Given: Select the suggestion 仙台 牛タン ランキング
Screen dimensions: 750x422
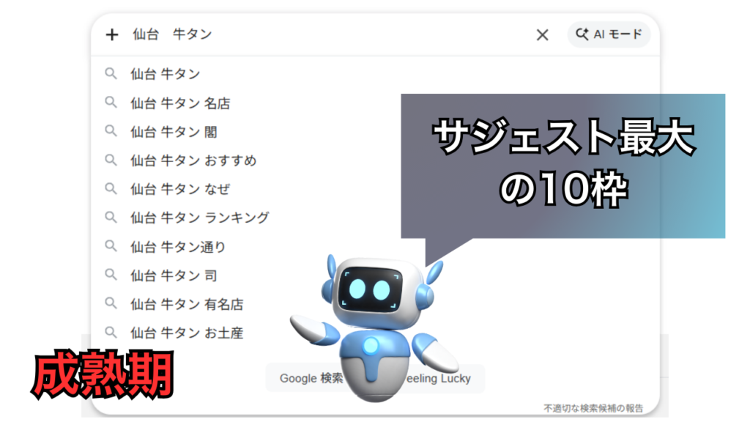Looking at the screenshot, I should click(198, 217).
